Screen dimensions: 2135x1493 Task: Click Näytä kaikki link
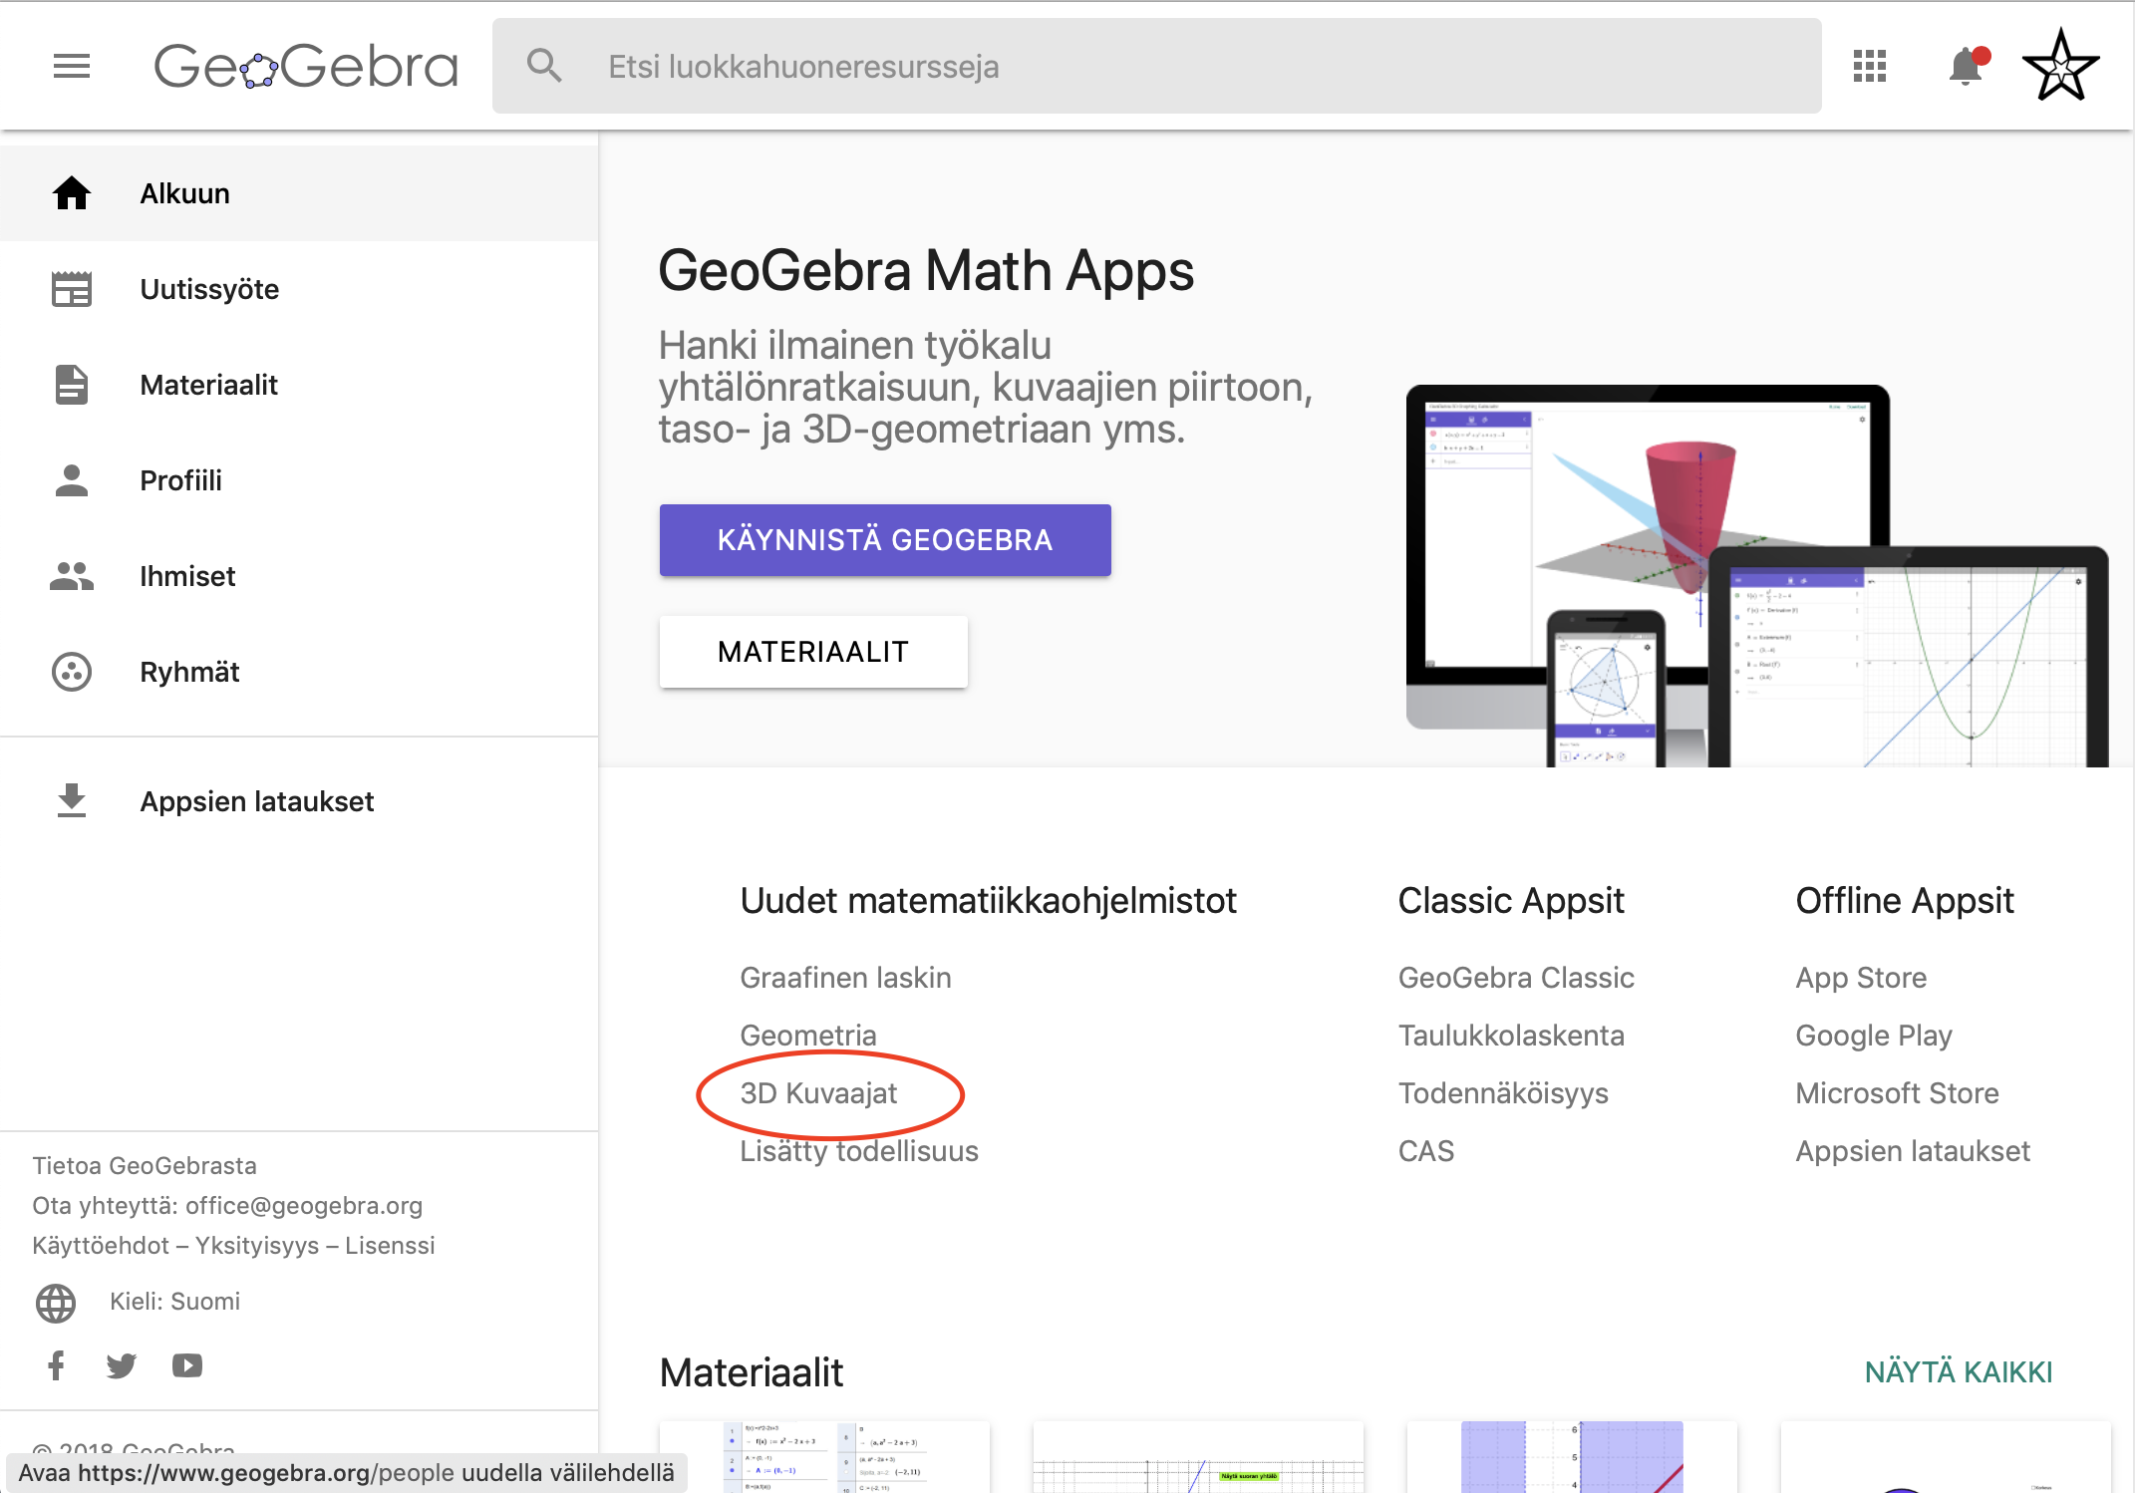[1958, 1372]
